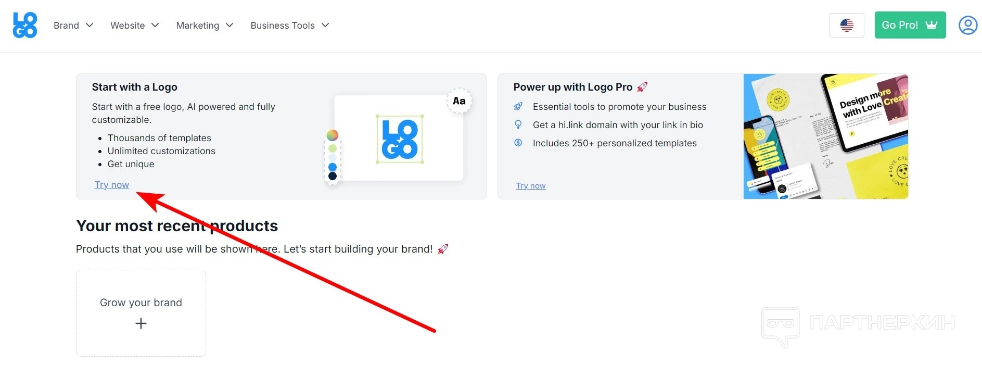Click Try now under Power up with Logo Pro
The image size is (982, 376).
click(x=531, y=186)
